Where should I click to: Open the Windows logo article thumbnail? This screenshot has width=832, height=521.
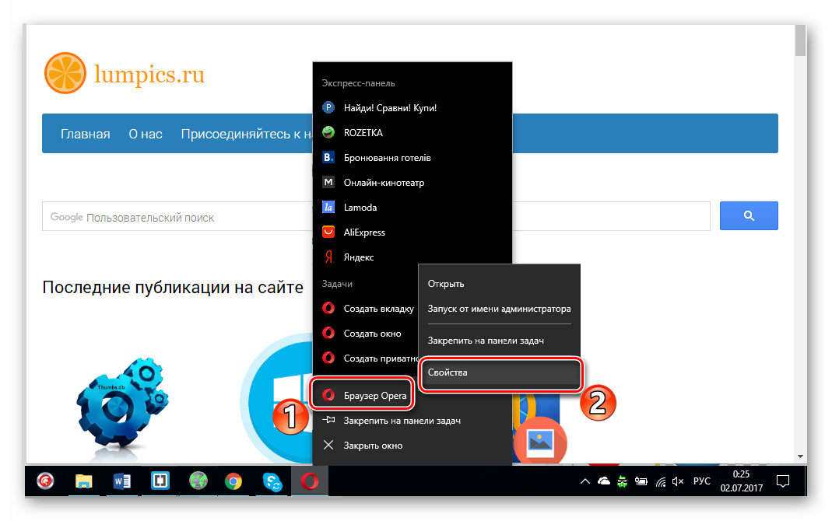(276, 399)
